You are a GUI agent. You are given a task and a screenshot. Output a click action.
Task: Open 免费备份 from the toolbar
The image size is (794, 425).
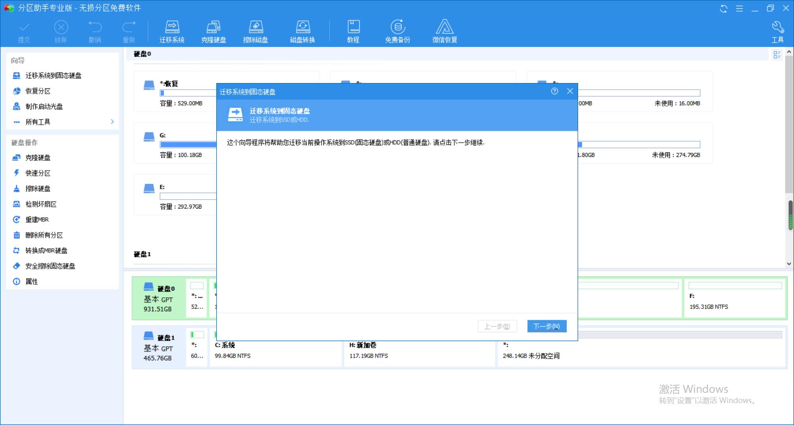point(397,31)
